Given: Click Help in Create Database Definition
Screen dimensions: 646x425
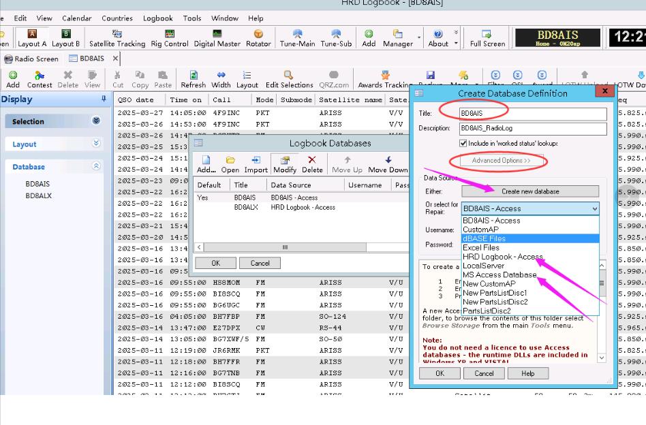Looking at the screenshot, I should pos(527,373).
